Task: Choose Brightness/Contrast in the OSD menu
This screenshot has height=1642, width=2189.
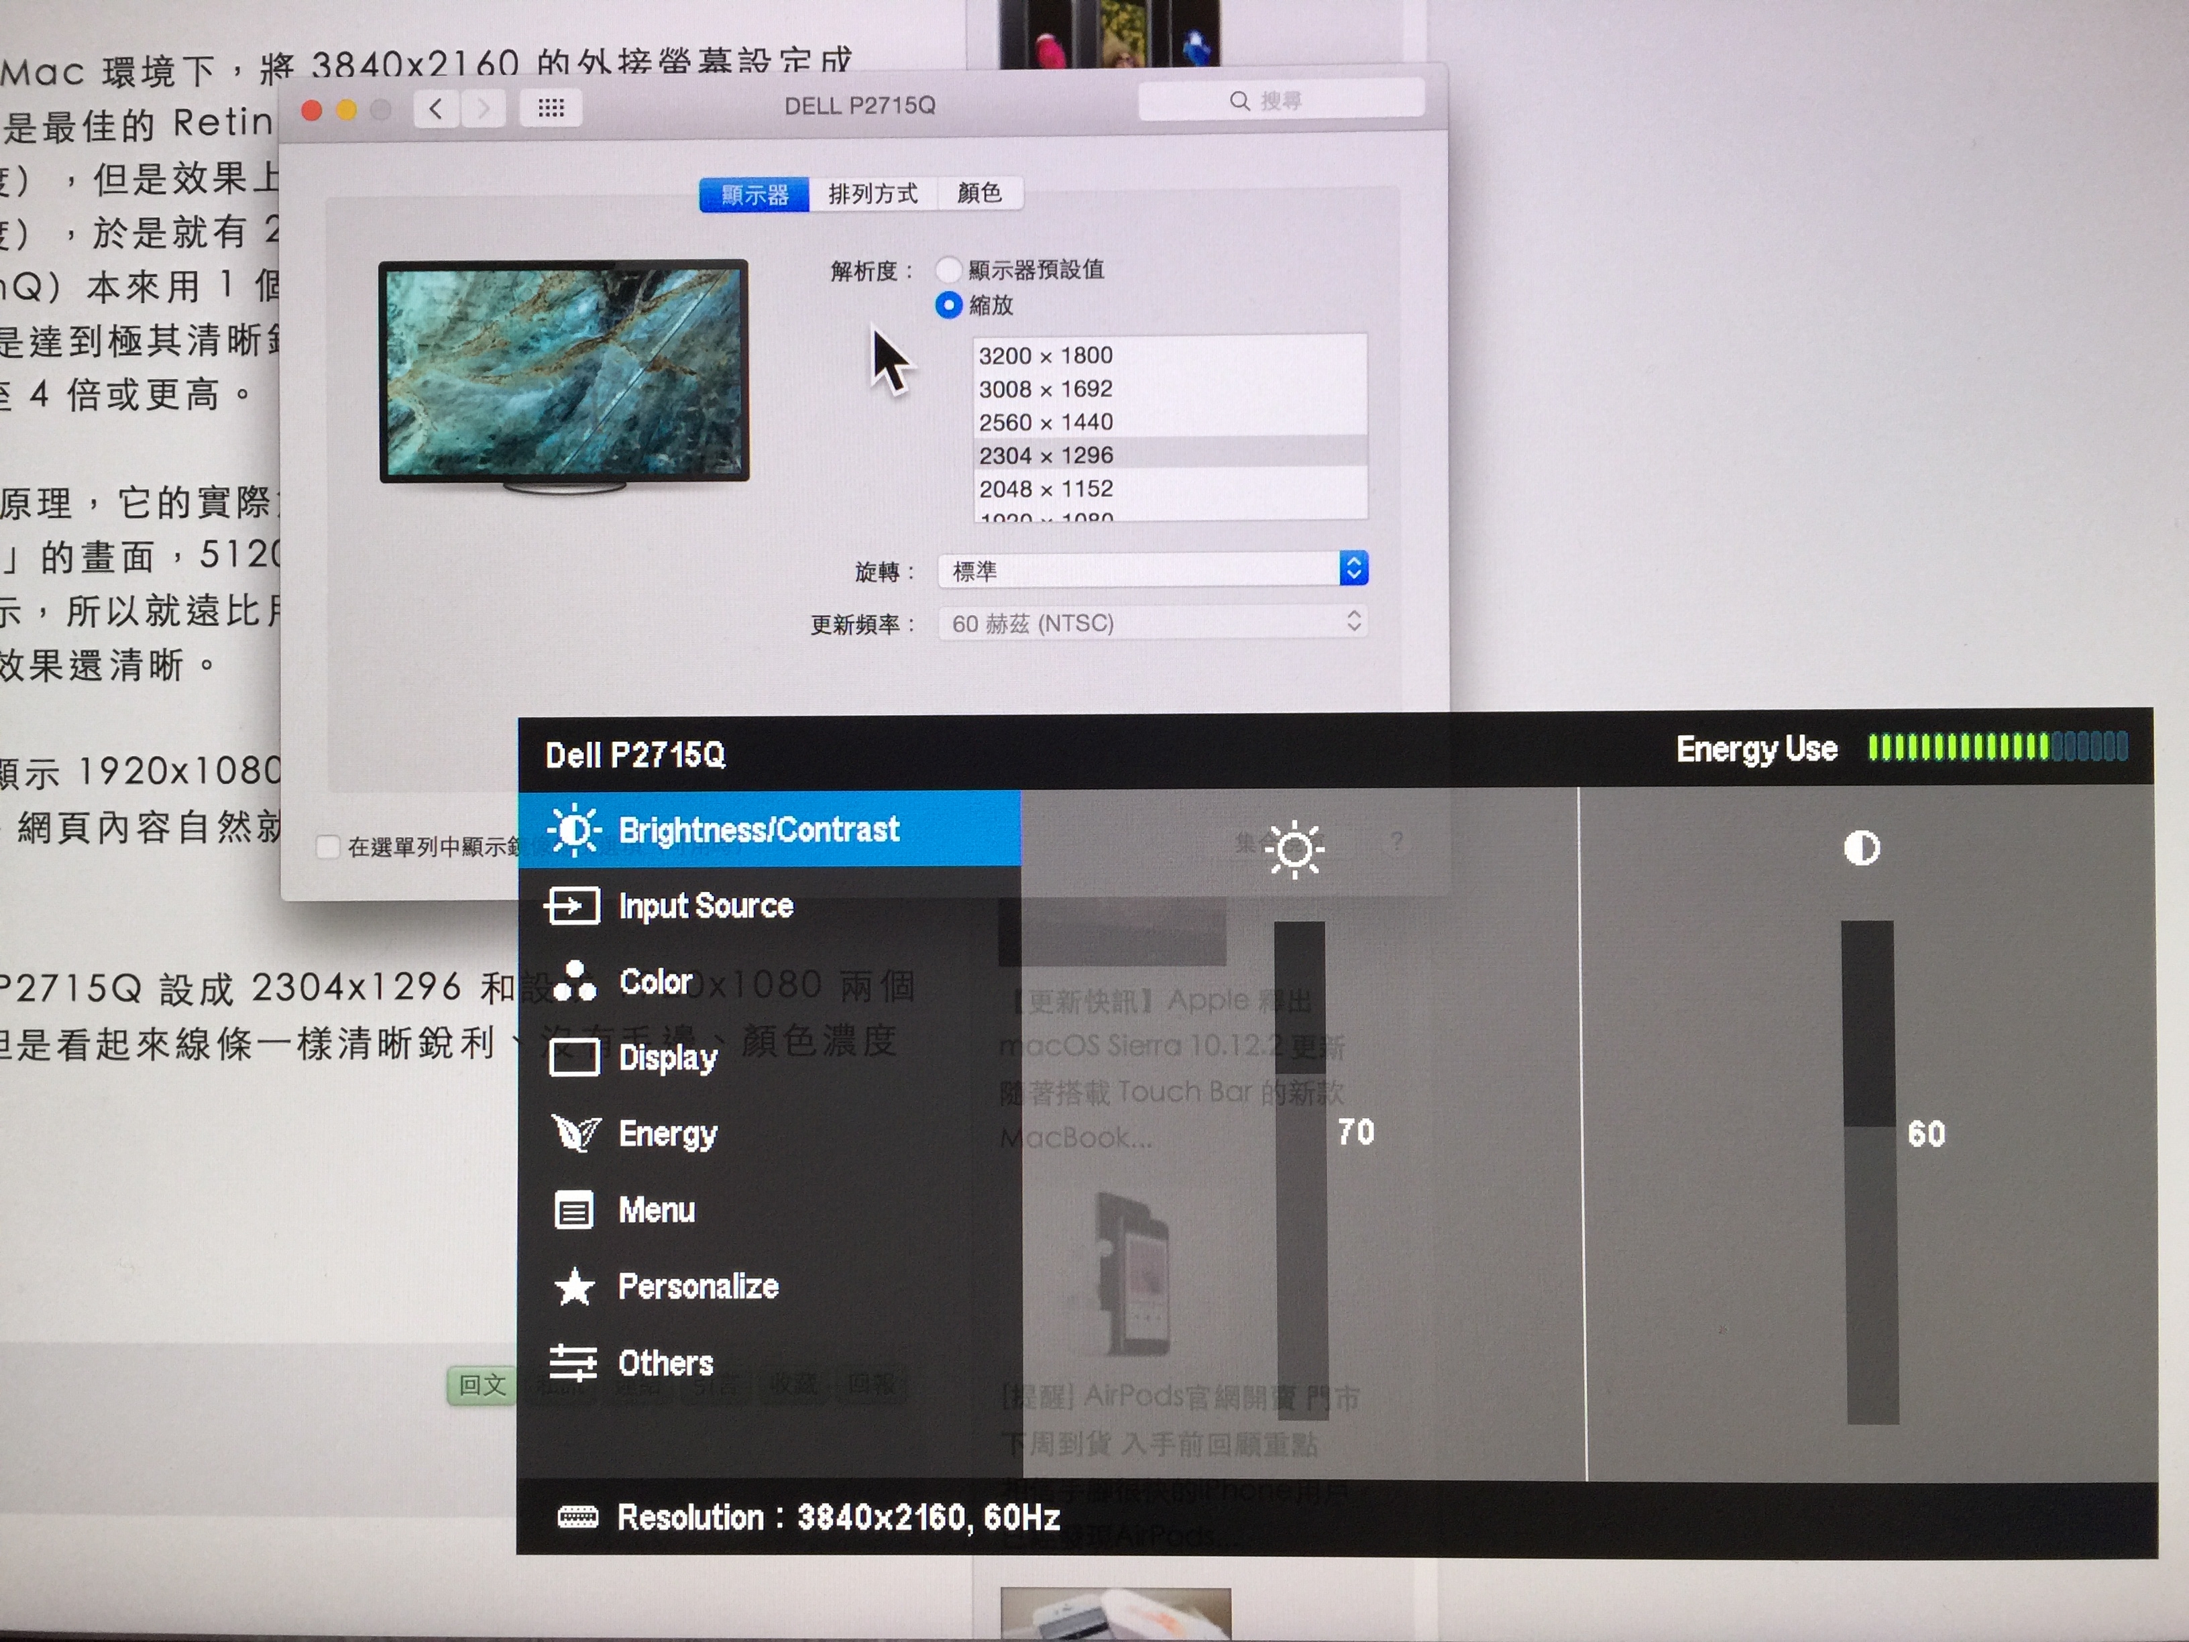Action: (x=769, y=830)
